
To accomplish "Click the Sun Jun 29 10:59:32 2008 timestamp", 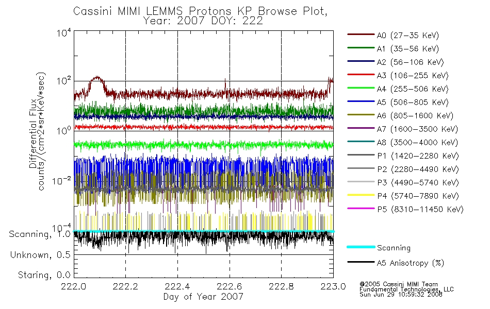I will tap(401, 295).
